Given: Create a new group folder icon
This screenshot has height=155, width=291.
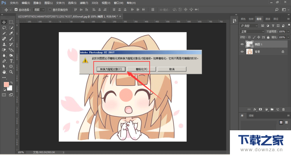Looking at the screenshot, I should (272, 109).
